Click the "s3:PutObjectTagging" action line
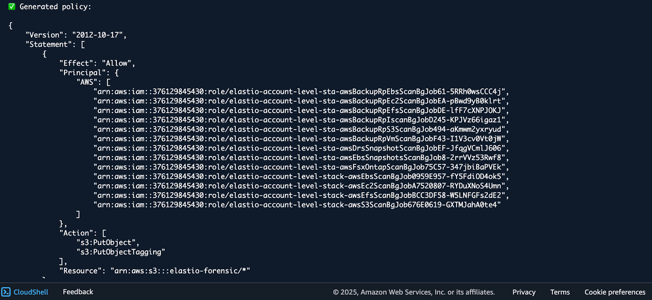 click(x=121, y=252)
